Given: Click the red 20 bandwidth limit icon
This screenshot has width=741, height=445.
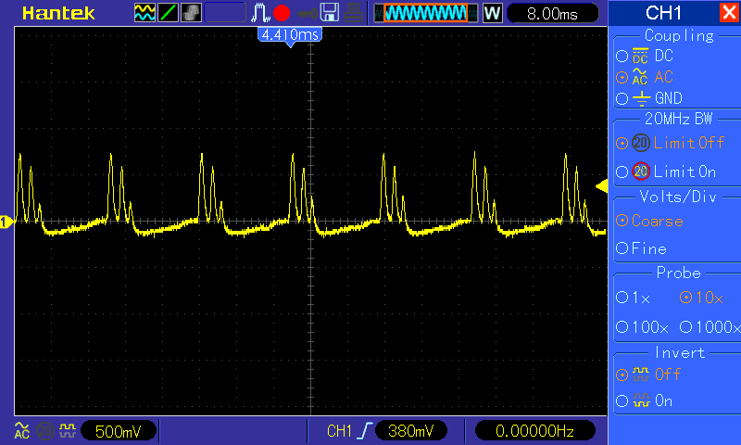Looking at the screenshot, I should tap(641, 172).
